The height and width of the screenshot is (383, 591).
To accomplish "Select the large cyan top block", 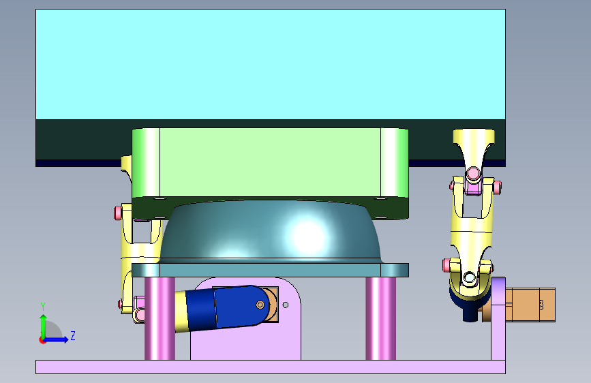I will click(270, 64).
